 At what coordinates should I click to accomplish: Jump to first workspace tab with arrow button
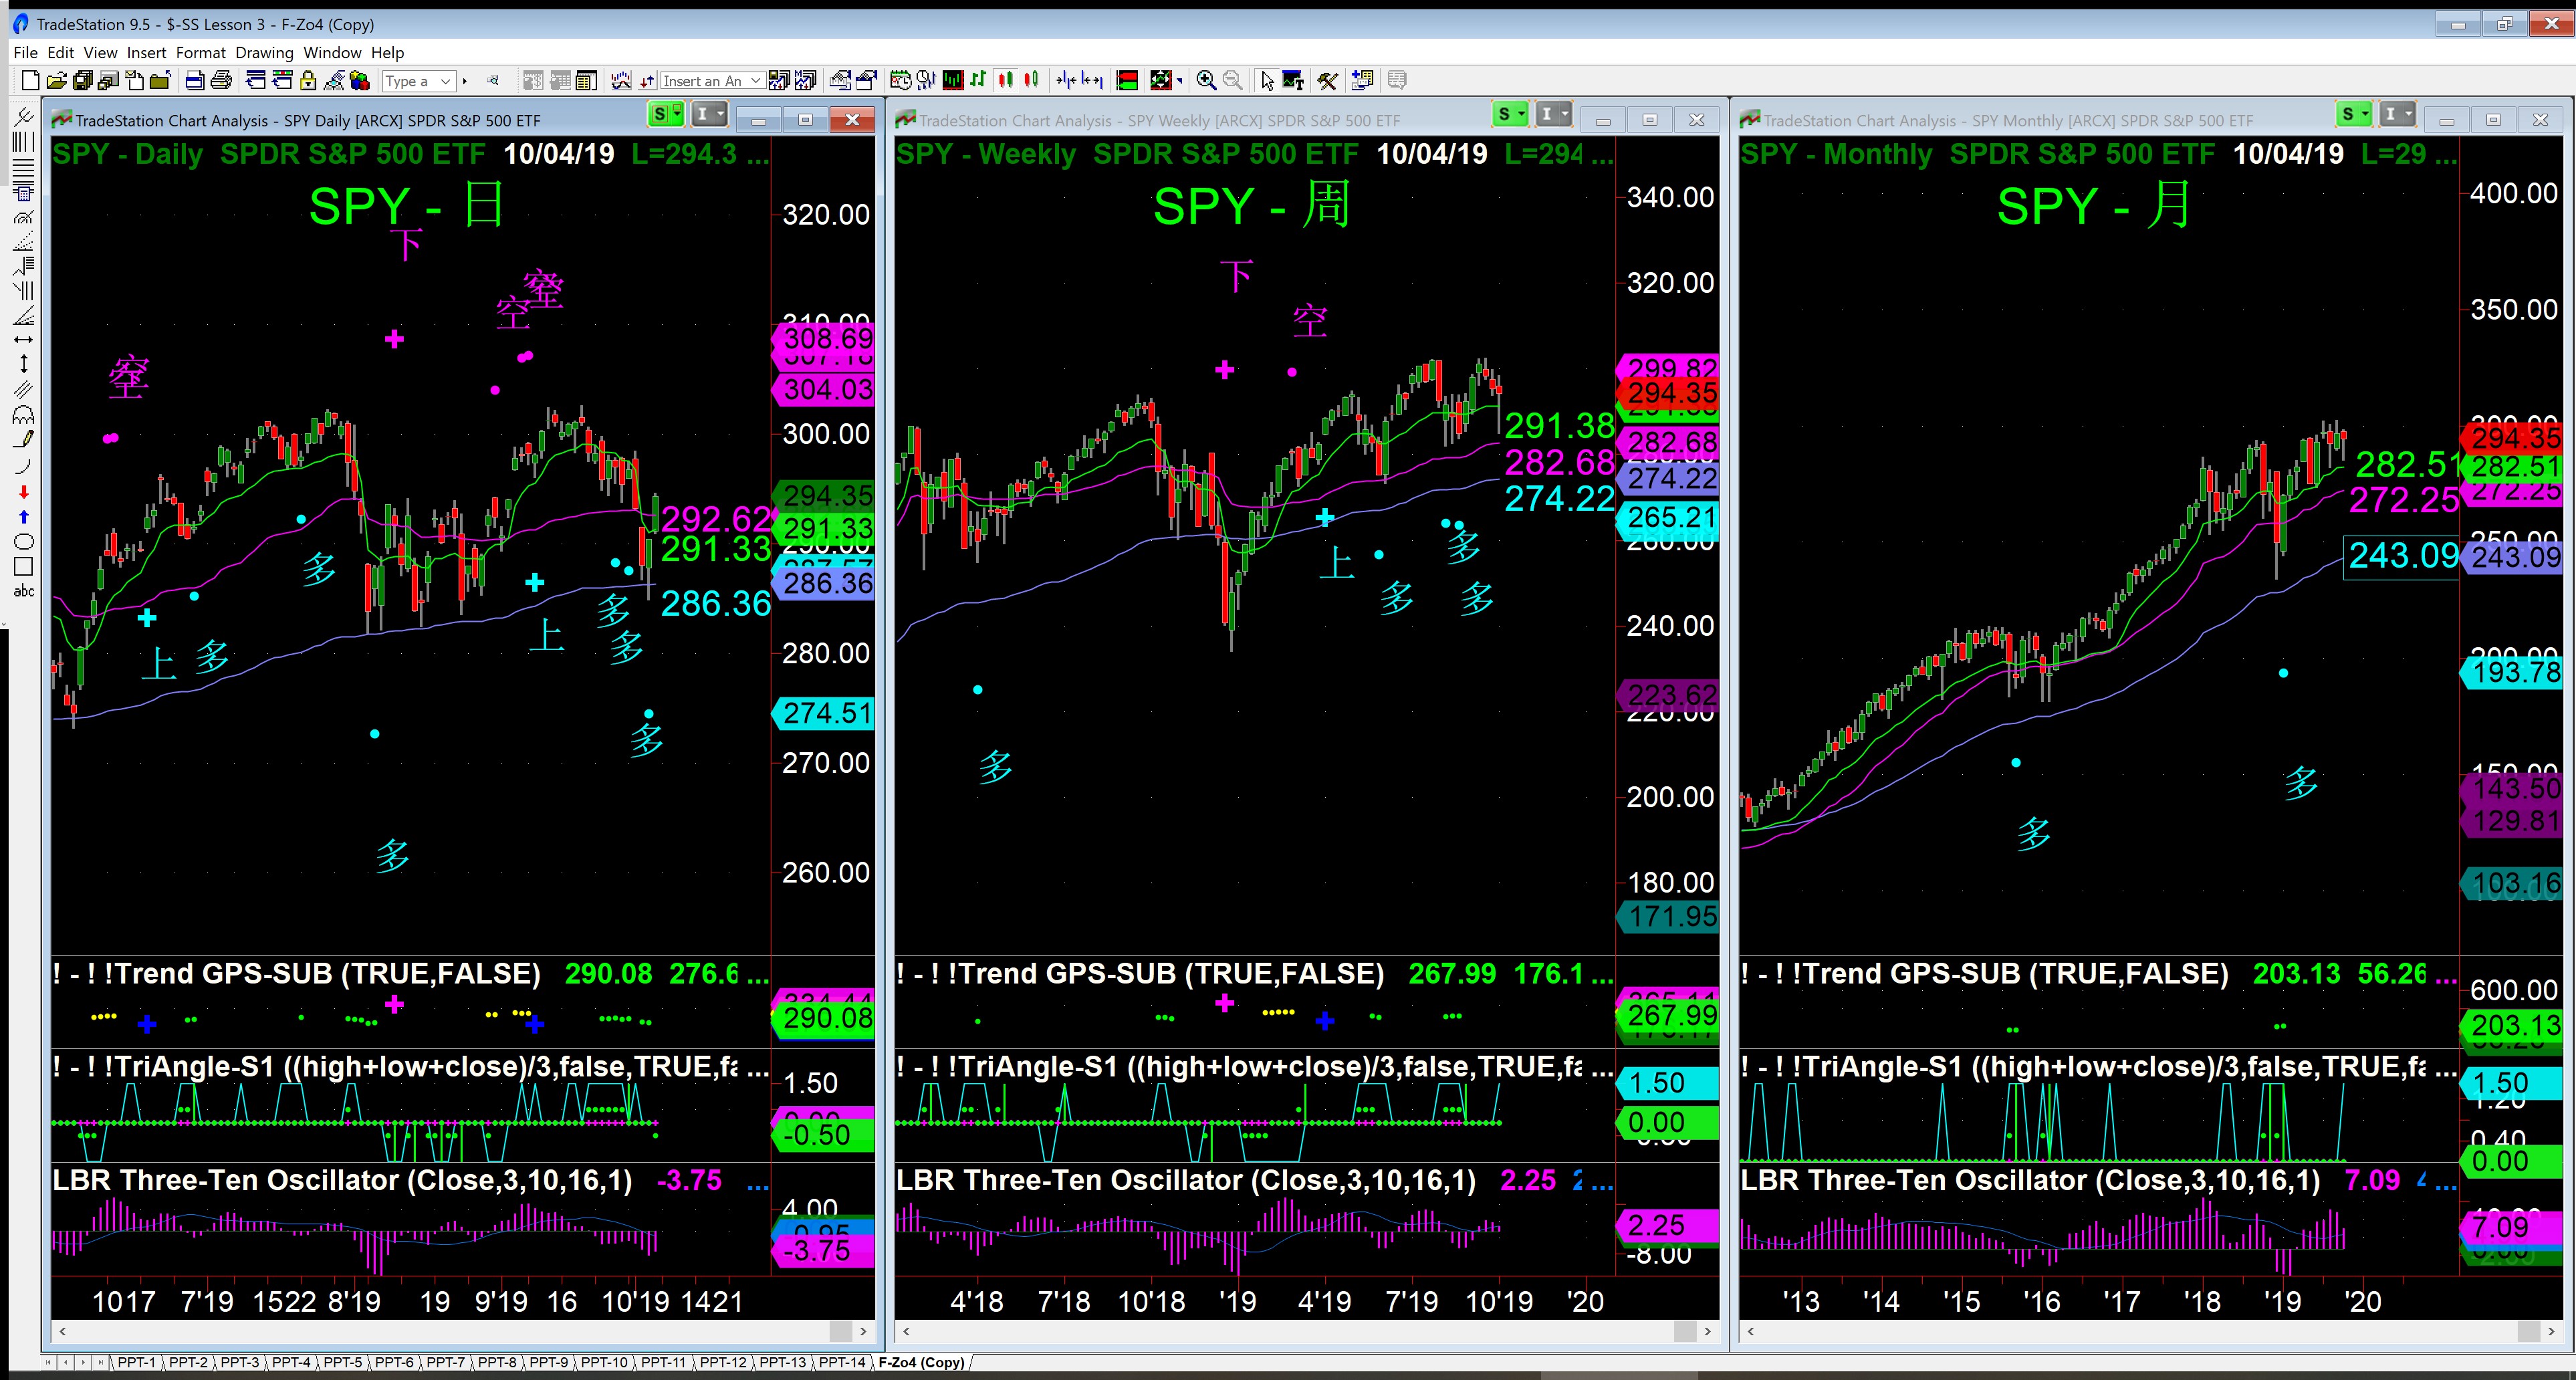(50, 1362)
